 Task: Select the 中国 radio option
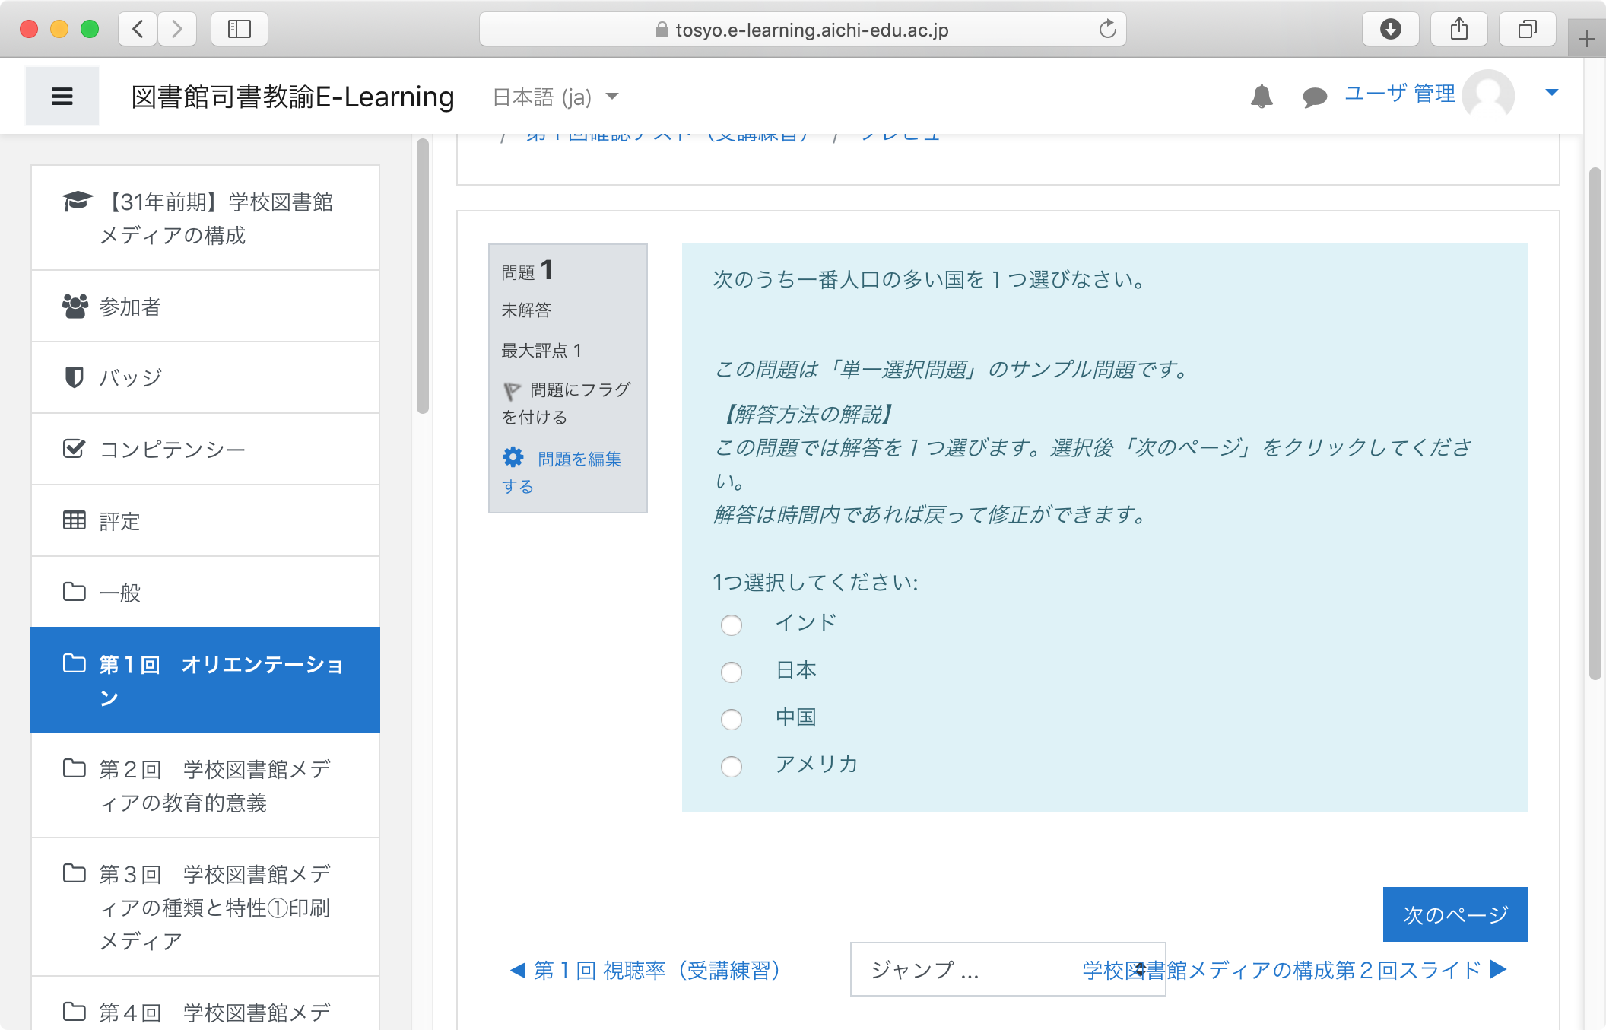point(732,720)
